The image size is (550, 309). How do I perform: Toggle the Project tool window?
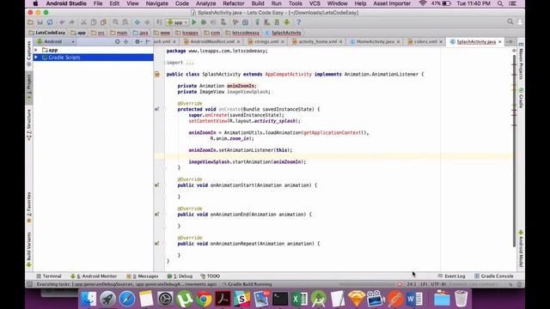click(x=29, y=88)
